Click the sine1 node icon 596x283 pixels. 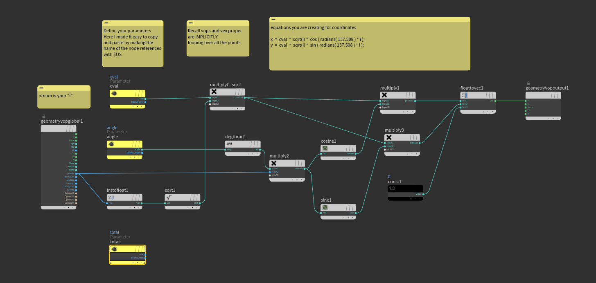tap(325, 207)
